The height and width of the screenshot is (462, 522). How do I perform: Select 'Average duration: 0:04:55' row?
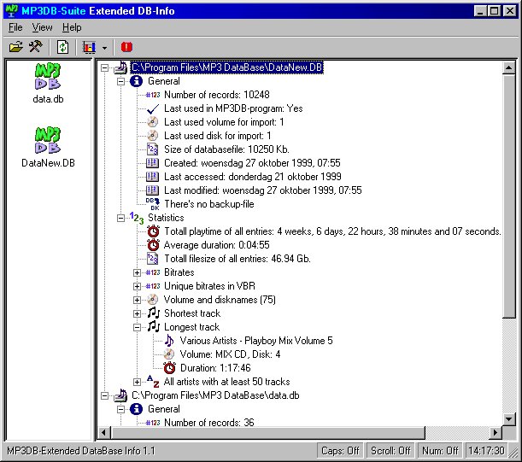pyautogui.click(x=217, y=245)
